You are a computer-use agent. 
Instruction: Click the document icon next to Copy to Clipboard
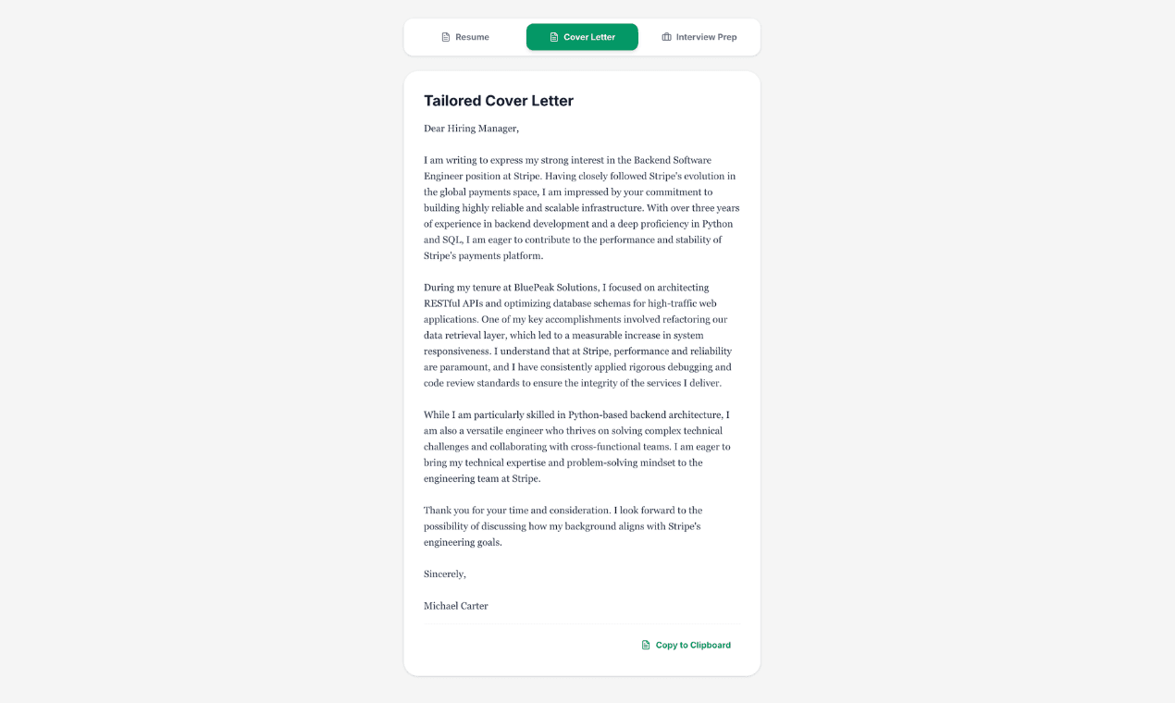click(x=646, y=645)
